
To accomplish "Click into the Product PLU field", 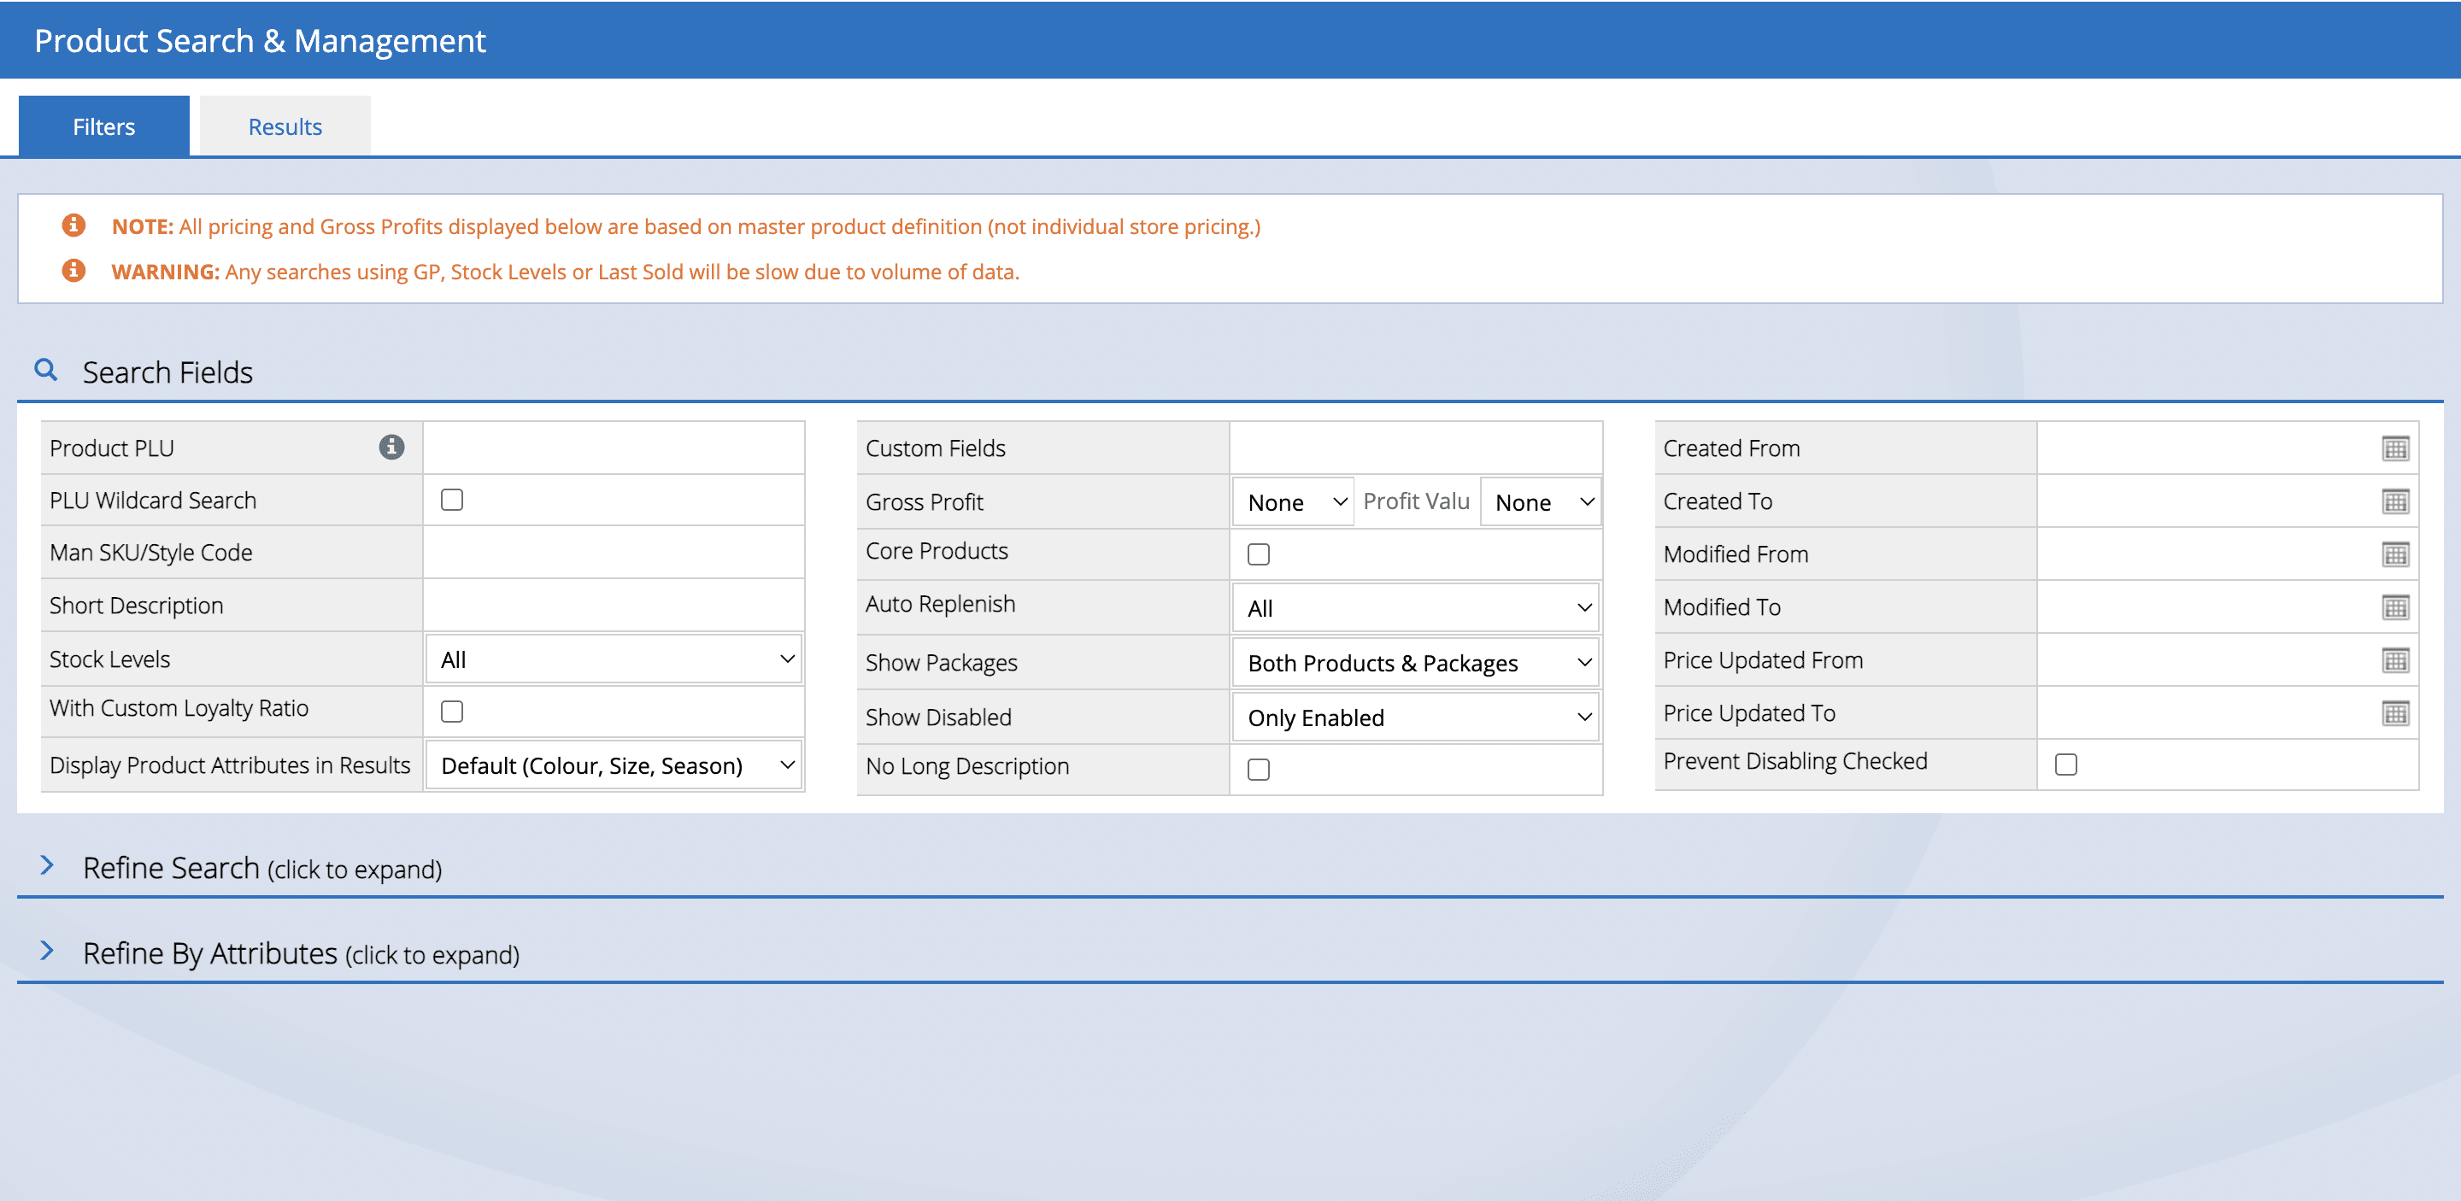I will pos(614,448).
